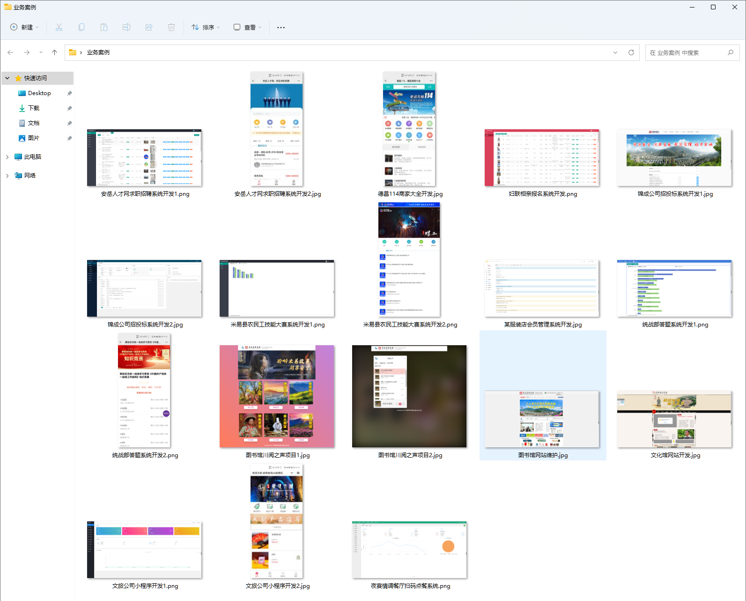The image size is (746, 601).
Task: Click the magnifier search icon
Action: pos(731,52)
